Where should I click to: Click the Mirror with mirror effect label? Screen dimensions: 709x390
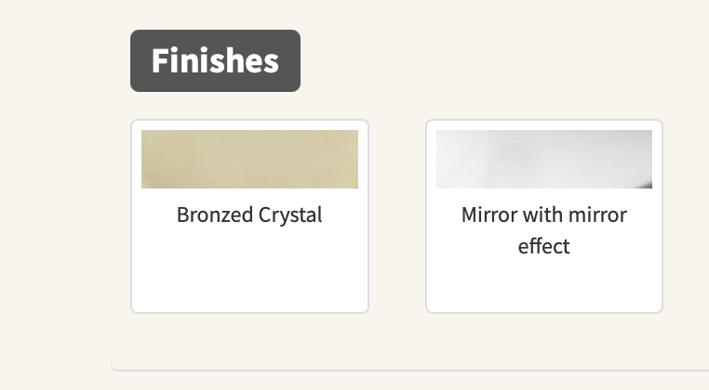pyautogui.click(x=543, y=230)
